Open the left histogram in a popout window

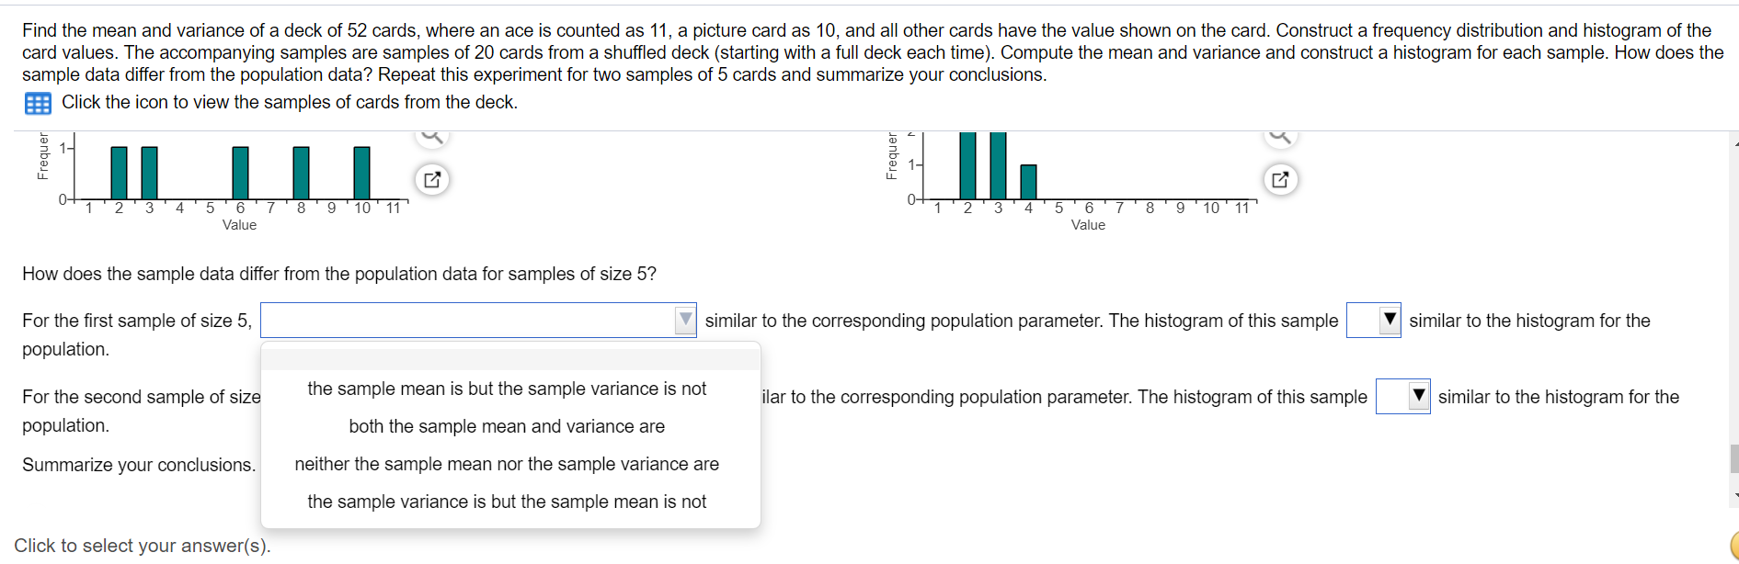tap(432, 179)
